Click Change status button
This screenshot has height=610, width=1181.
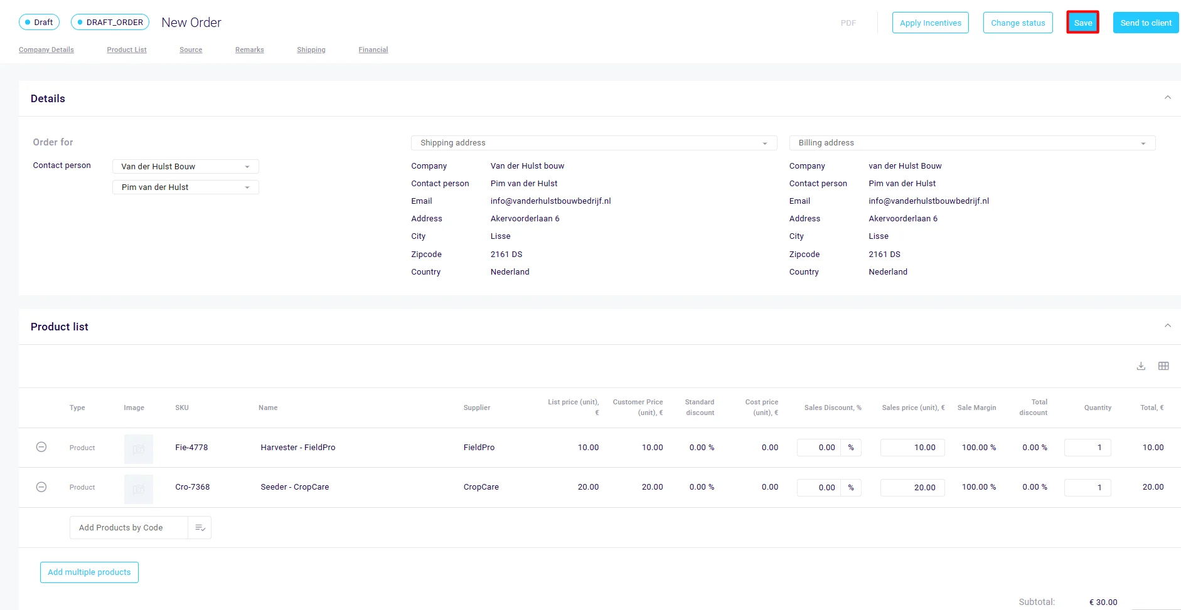tap(1018, 23)
